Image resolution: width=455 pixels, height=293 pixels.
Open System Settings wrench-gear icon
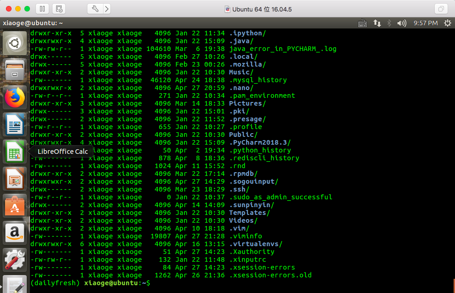coord(15,260)
